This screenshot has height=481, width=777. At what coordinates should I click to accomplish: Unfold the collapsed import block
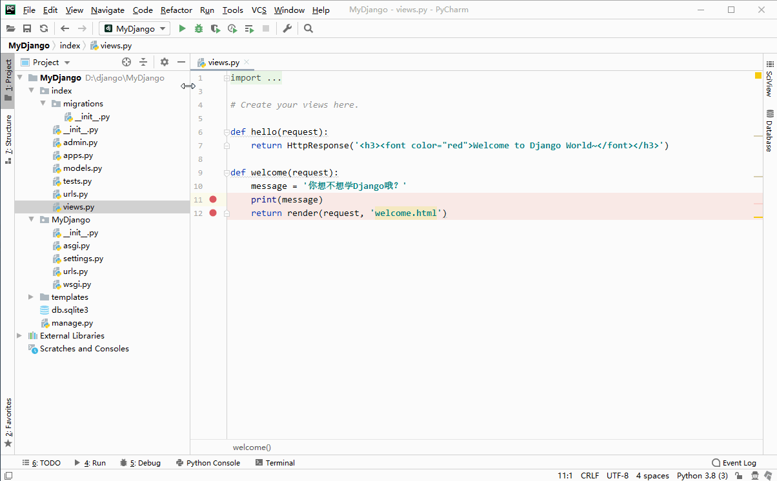pyautogui.click(x=227, y=78)
